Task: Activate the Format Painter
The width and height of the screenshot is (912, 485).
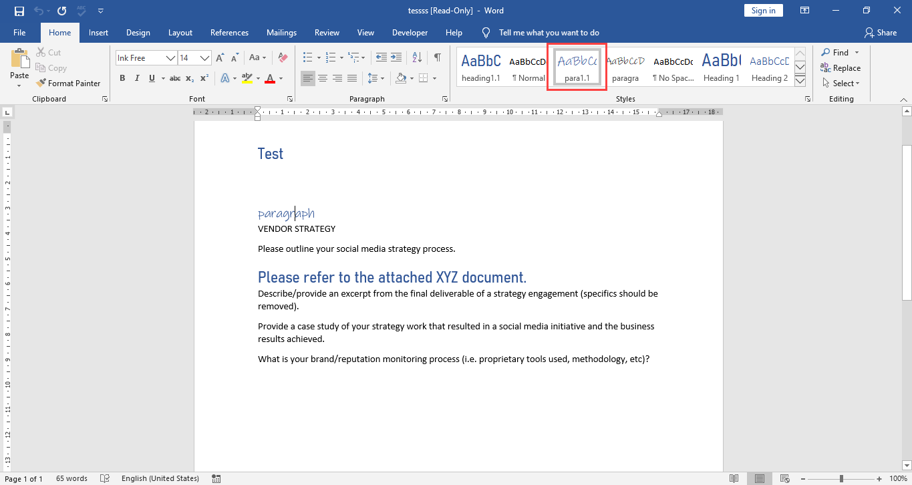Action: (x=68, y=84)
